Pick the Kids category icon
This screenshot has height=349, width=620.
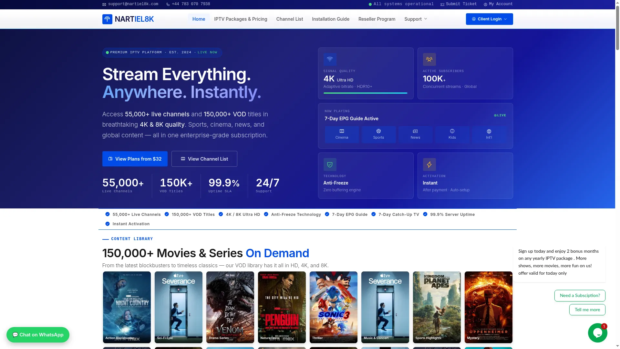click(452, 131)
